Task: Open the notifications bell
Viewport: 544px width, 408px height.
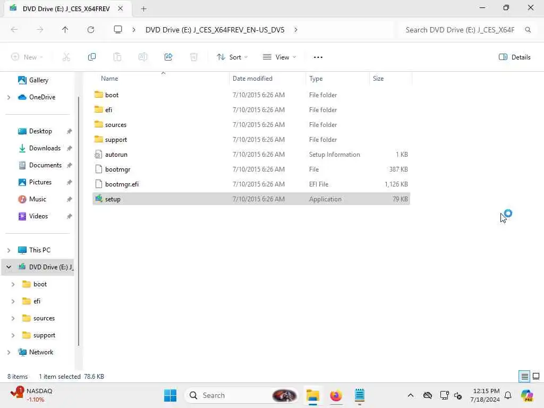Action: 508,395
